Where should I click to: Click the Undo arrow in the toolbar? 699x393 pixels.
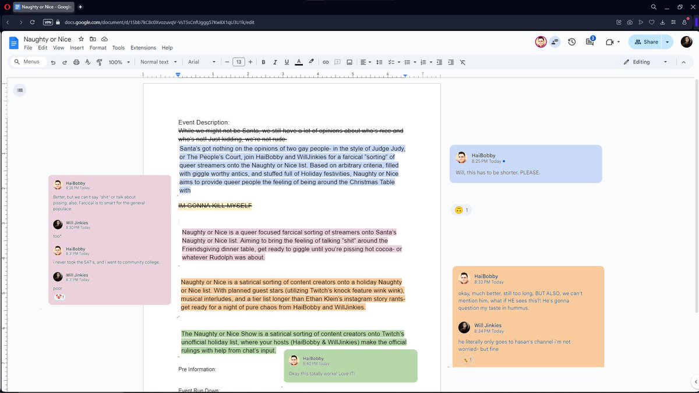pos(54,62)
